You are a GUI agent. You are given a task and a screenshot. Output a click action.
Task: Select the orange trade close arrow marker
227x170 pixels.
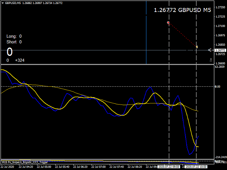[x=196, y=47]
